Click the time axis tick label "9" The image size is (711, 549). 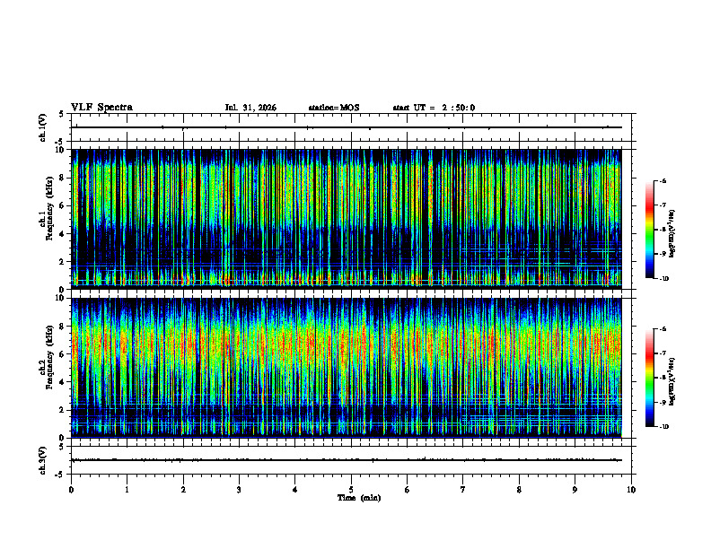click(575, 490)
